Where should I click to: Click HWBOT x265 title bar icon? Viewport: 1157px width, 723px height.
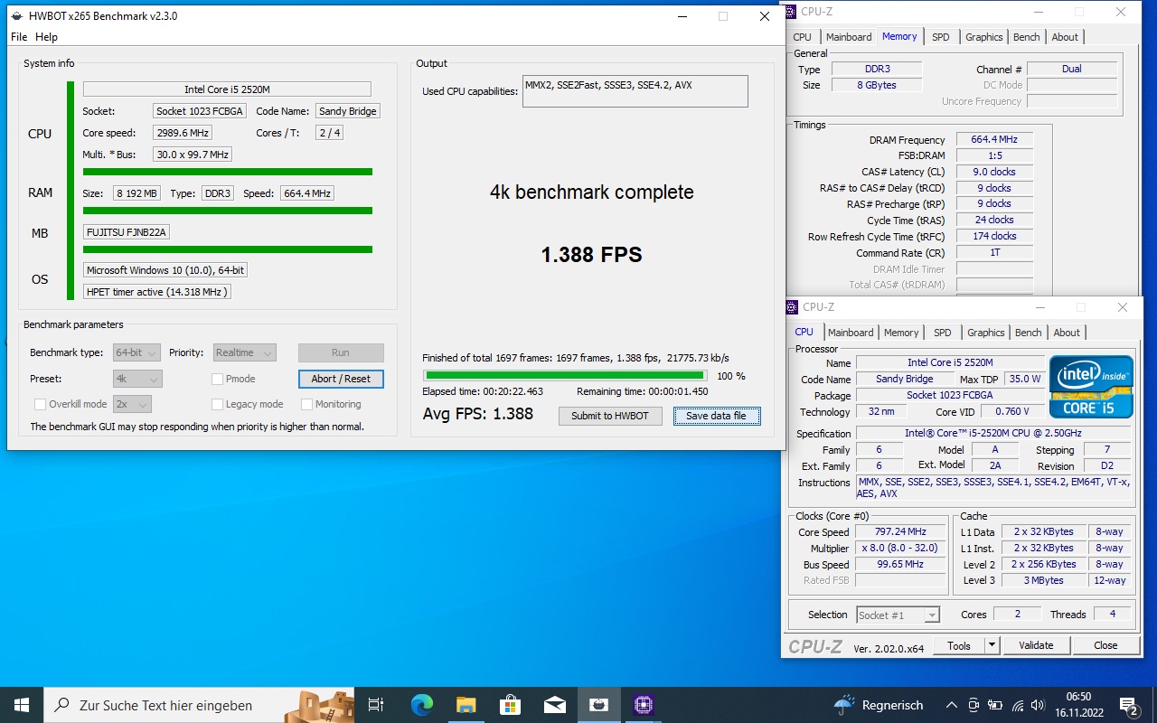pos(18,15)
